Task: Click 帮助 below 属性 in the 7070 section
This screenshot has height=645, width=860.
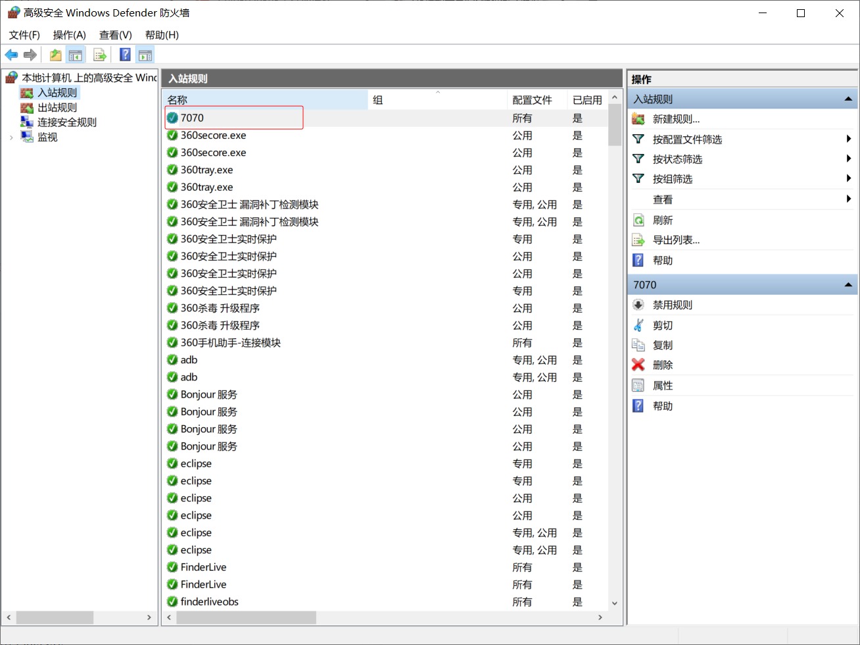Action: coord(663,406)
